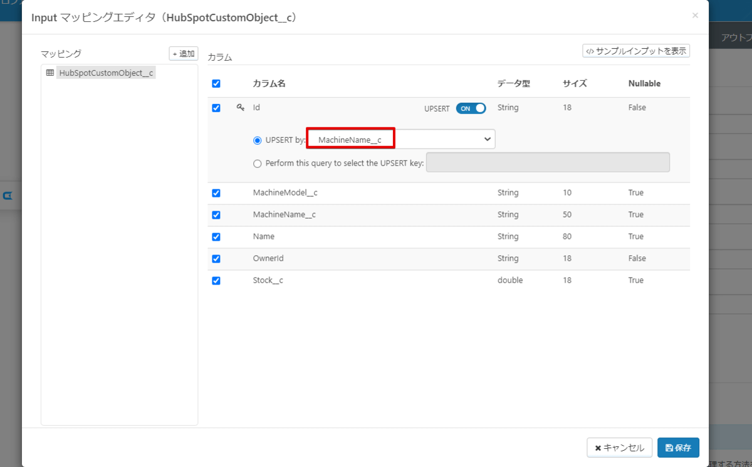The width and height of the screenshot is (752, 467).
Task: Open the UPSERT by MachineName__c dropdown
Action: (401, 140)
